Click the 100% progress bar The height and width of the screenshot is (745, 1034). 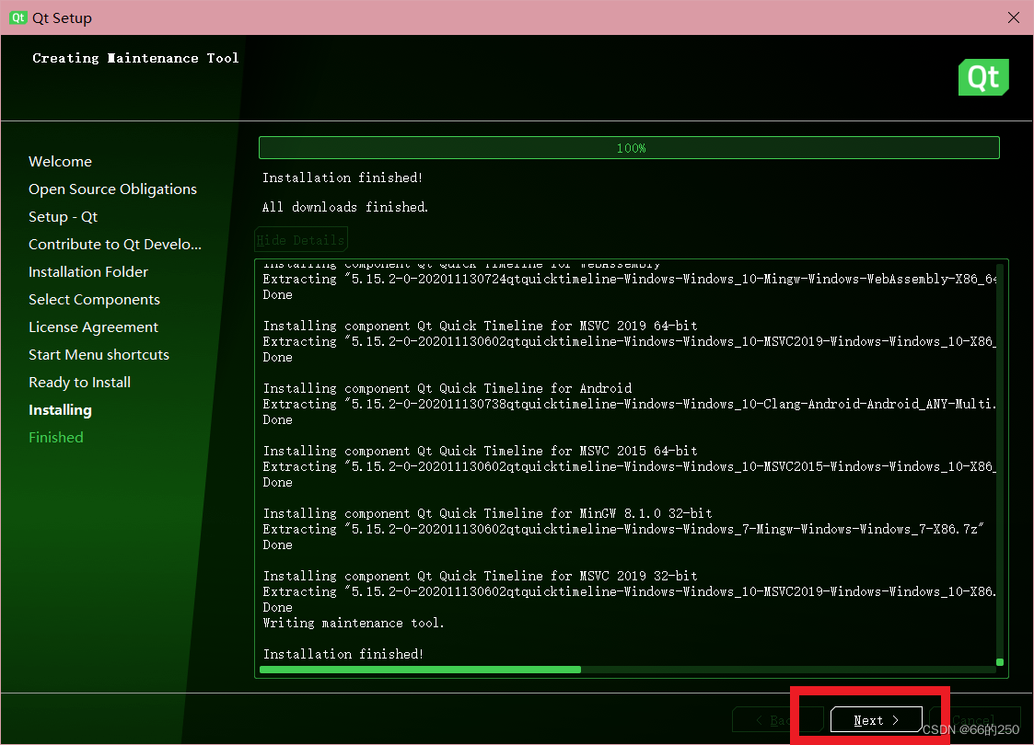tap(629, 147)
